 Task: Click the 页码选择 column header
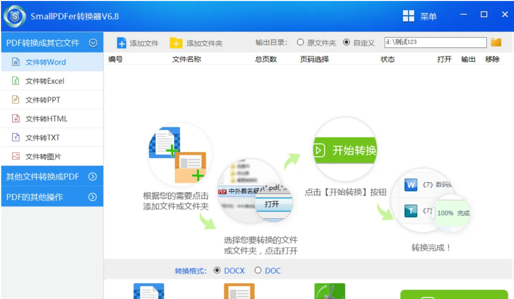tap(314, 59)
